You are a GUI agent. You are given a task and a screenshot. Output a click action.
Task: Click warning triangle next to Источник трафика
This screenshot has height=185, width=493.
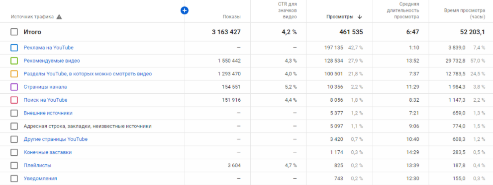pyautogui.click(x=59, y=17)
